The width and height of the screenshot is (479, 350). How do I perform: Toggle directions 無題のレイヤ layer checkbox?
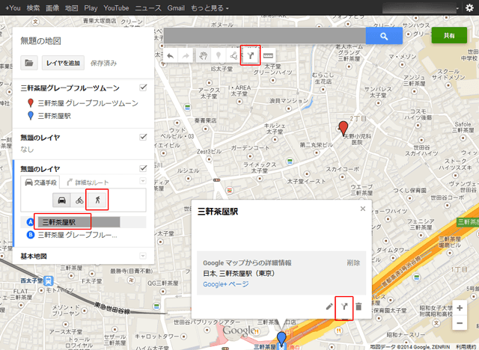143,168
